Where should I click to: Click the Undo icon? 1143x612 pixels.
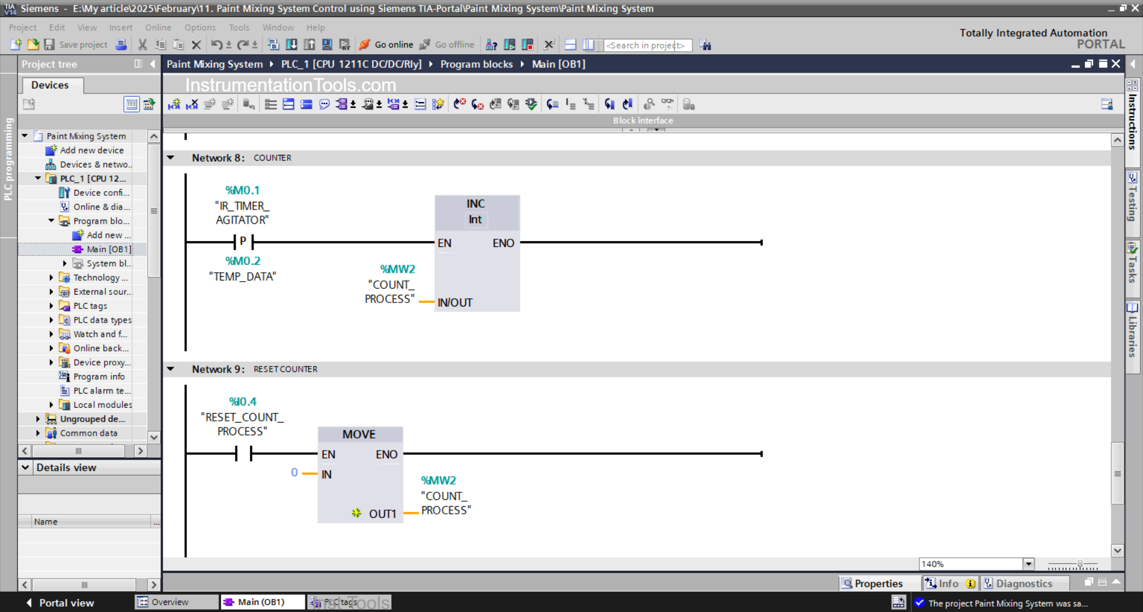point(216,45)
